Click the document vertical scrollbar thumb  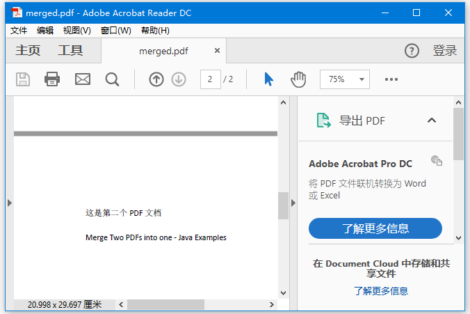click(283, 205)
